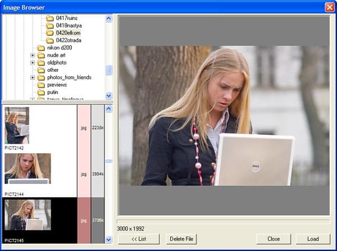Image resolution: width=337 pixels, height=251 pixels.
Task: Click the photos_from_friends folder icon
Action: (x=41, y=77)
